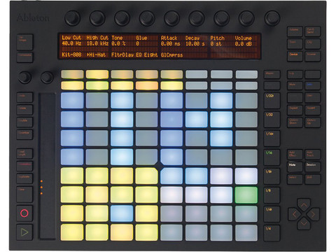Tap "Hi-Hat" on the display
The width and height of the screenshot is (336, 252).
coord(97,55)
